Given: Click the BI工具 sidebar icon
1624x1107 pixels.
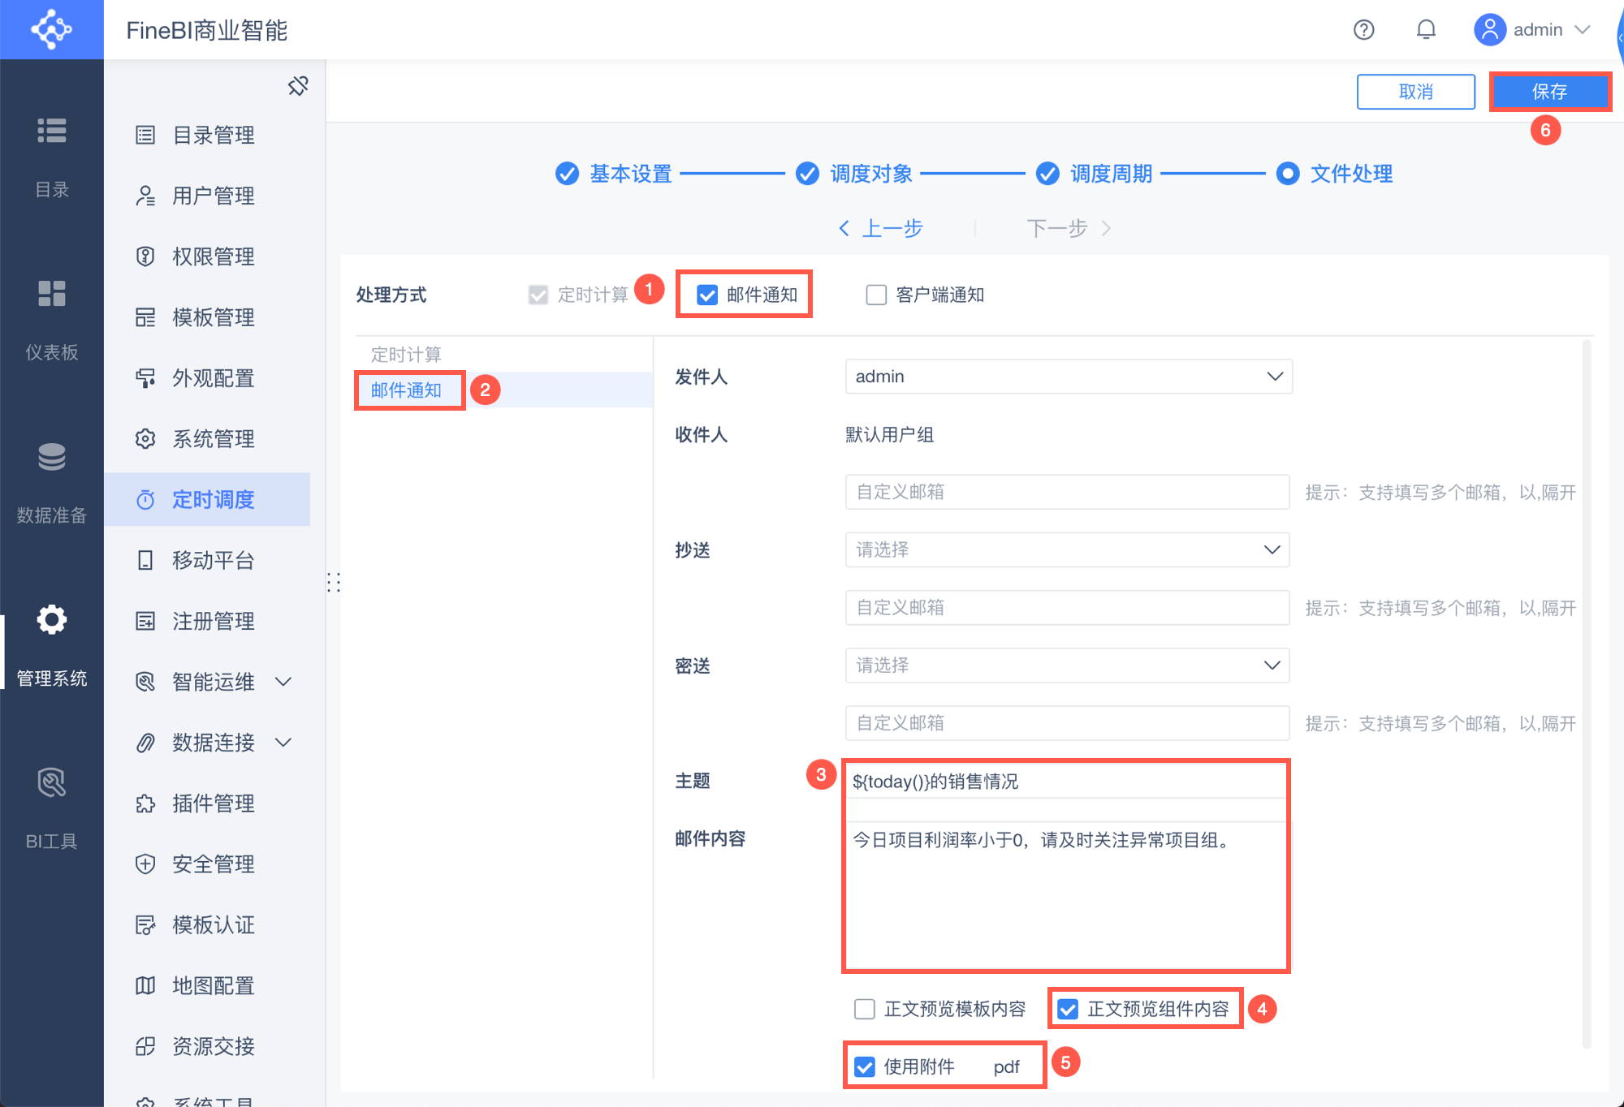Looking at the screenshot, I should point(51,782).
